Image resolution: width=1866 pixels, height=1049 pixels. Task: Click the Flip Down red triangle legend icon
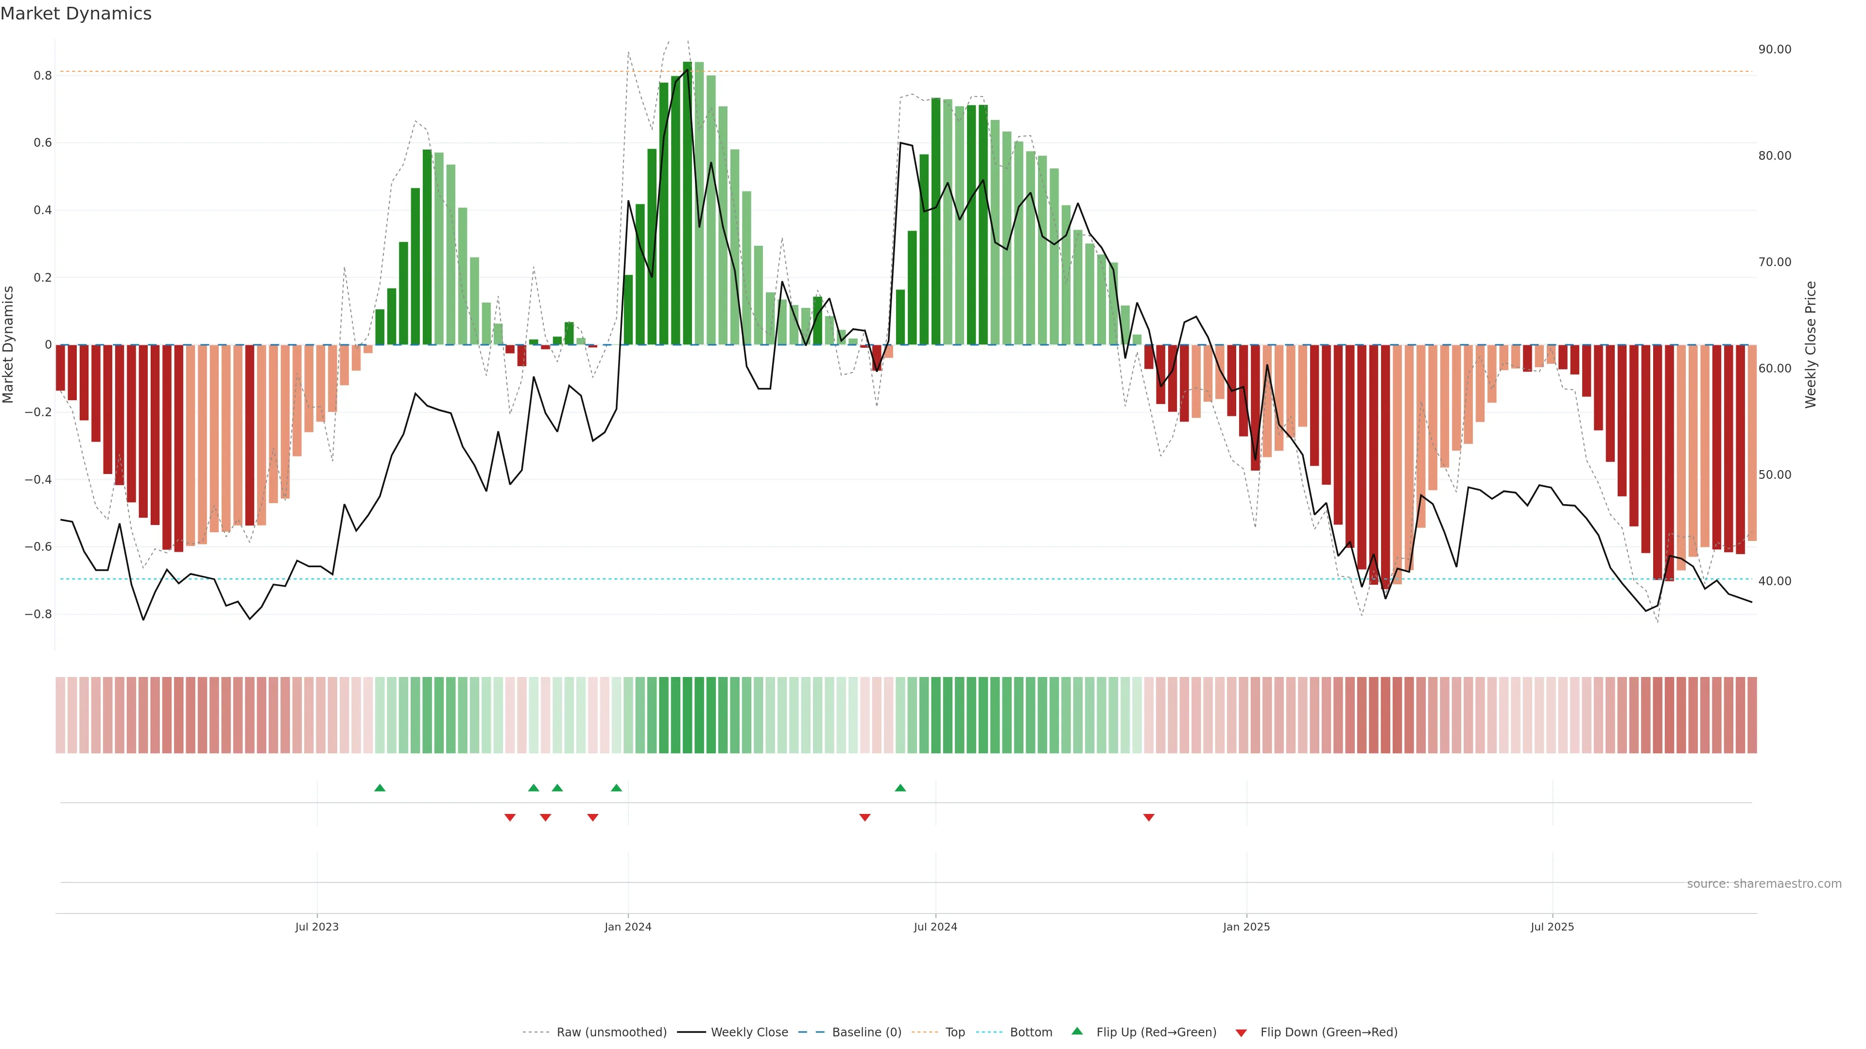point(1241,1032)
